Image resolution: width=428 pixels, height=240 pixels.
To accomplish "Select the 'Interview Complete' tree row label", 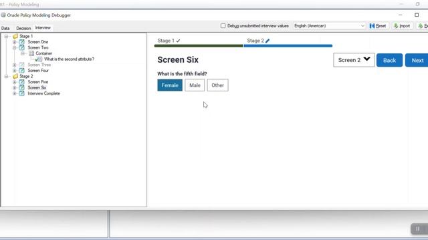I will pos(43,93).
